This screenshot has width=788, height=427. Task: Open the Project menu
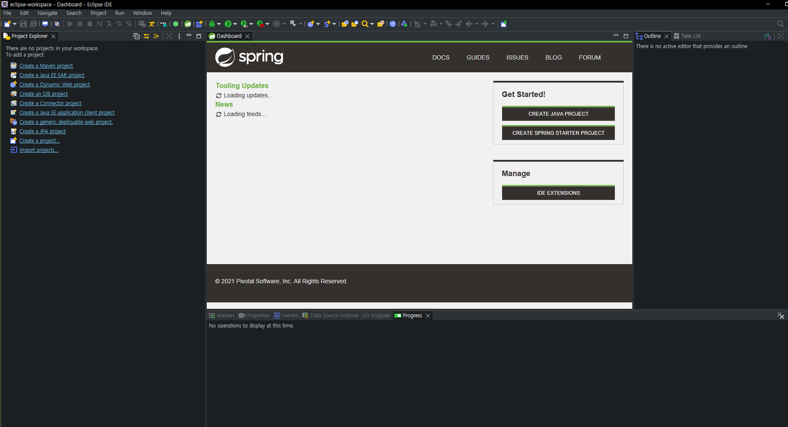(x=98, y=13)
